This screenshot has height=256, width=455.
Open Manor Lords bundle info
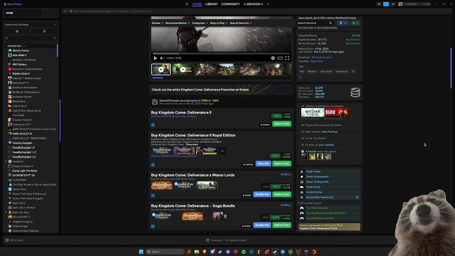click(262, 194)
